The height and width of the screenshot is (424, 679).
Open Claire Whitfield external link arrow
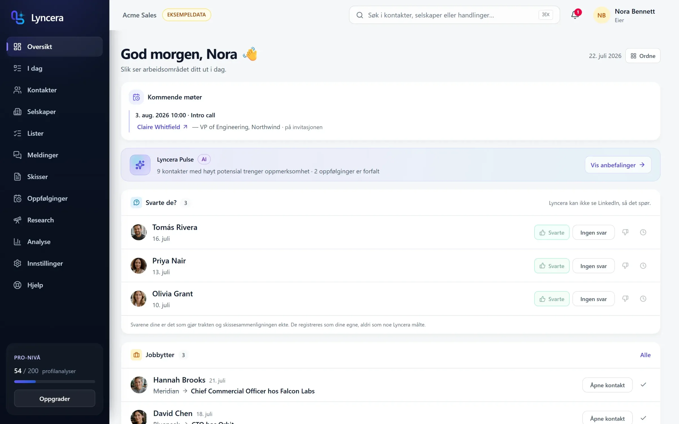185,127
